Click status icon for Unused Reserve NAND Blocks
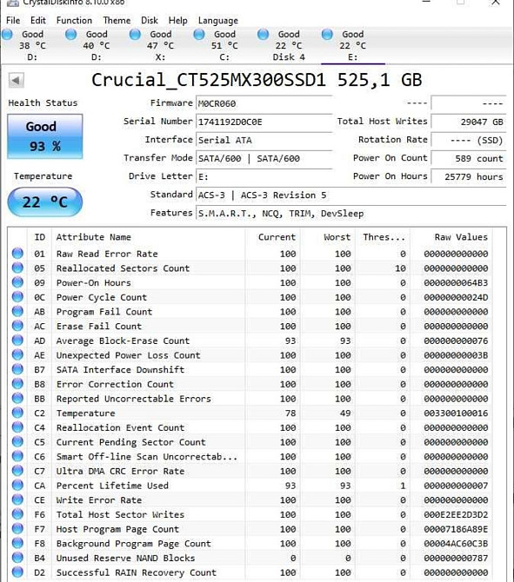Image resolution: width=514 pixels, height=582 pixels. tap(17, 558)
